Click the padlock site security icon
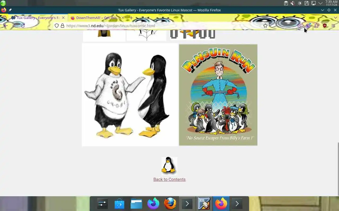 point(63,26)
